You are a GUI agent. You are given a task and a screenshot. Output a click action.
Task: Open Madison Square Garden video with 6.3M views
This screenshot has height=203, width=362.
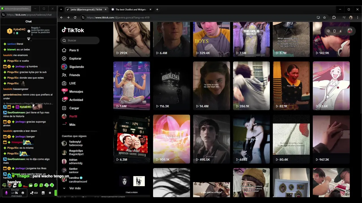(x=132, y=139)
